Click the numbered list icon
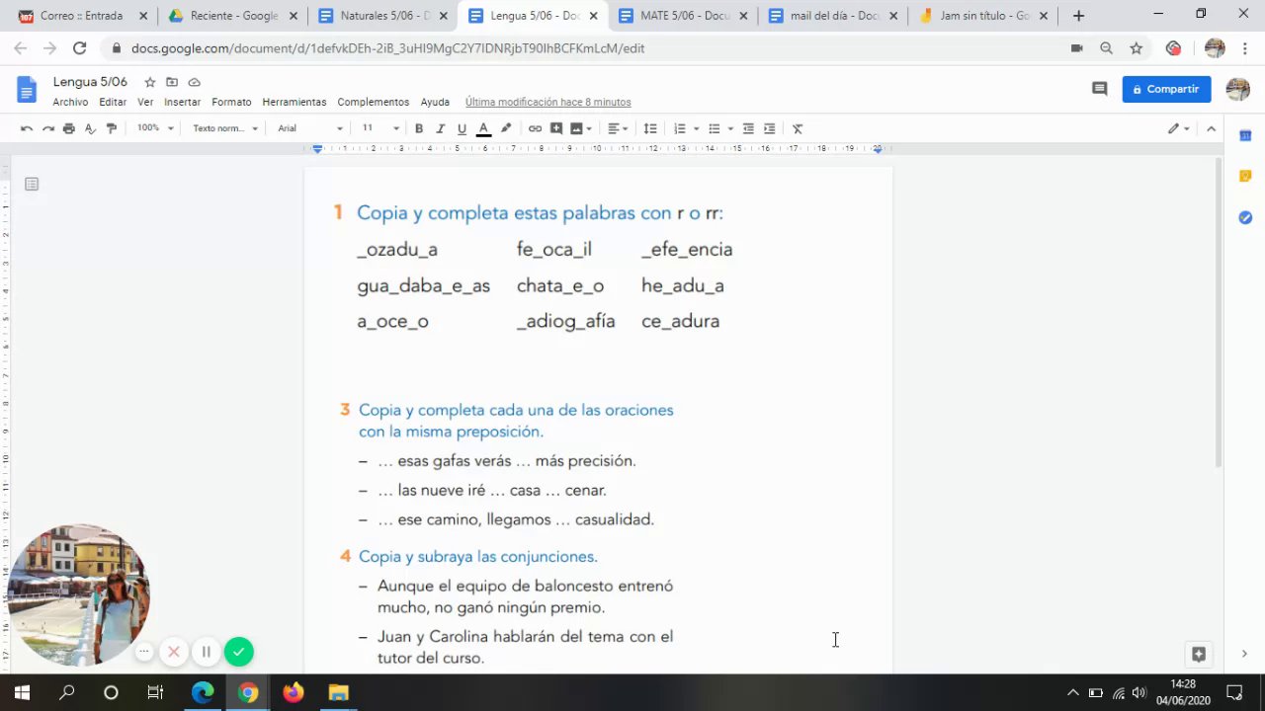Image resolution: width=1265 pixels, height=711 pixels. click(x=680, y=128)
